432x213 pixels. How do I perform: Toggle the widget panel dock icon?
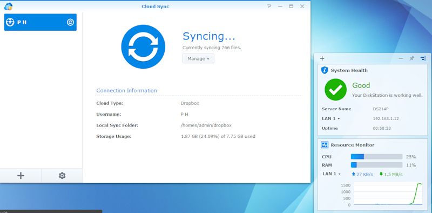pyautogui.click(x=423, y=58)
